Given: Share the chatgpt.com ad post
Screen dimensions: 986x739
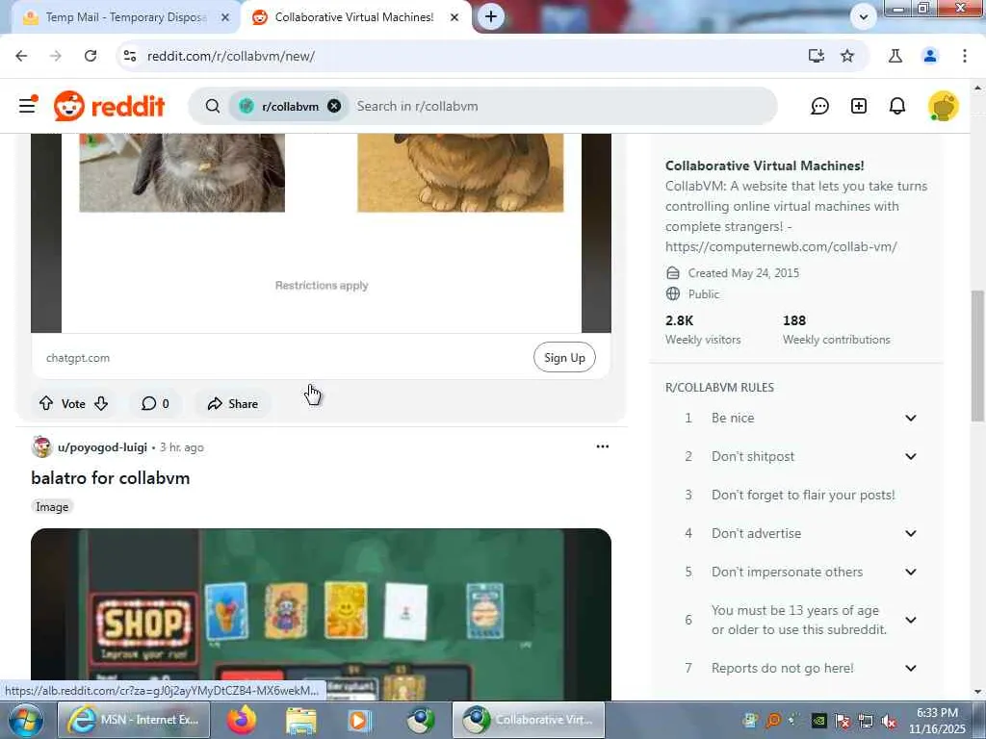Looking at the screenshot, I should pos(233,403).
